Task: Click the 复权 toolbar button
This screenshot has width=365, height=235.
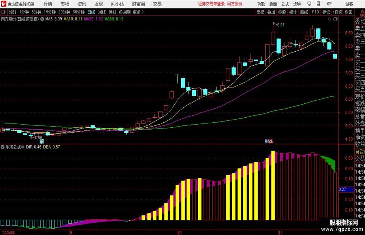Action: click(260, 12)
